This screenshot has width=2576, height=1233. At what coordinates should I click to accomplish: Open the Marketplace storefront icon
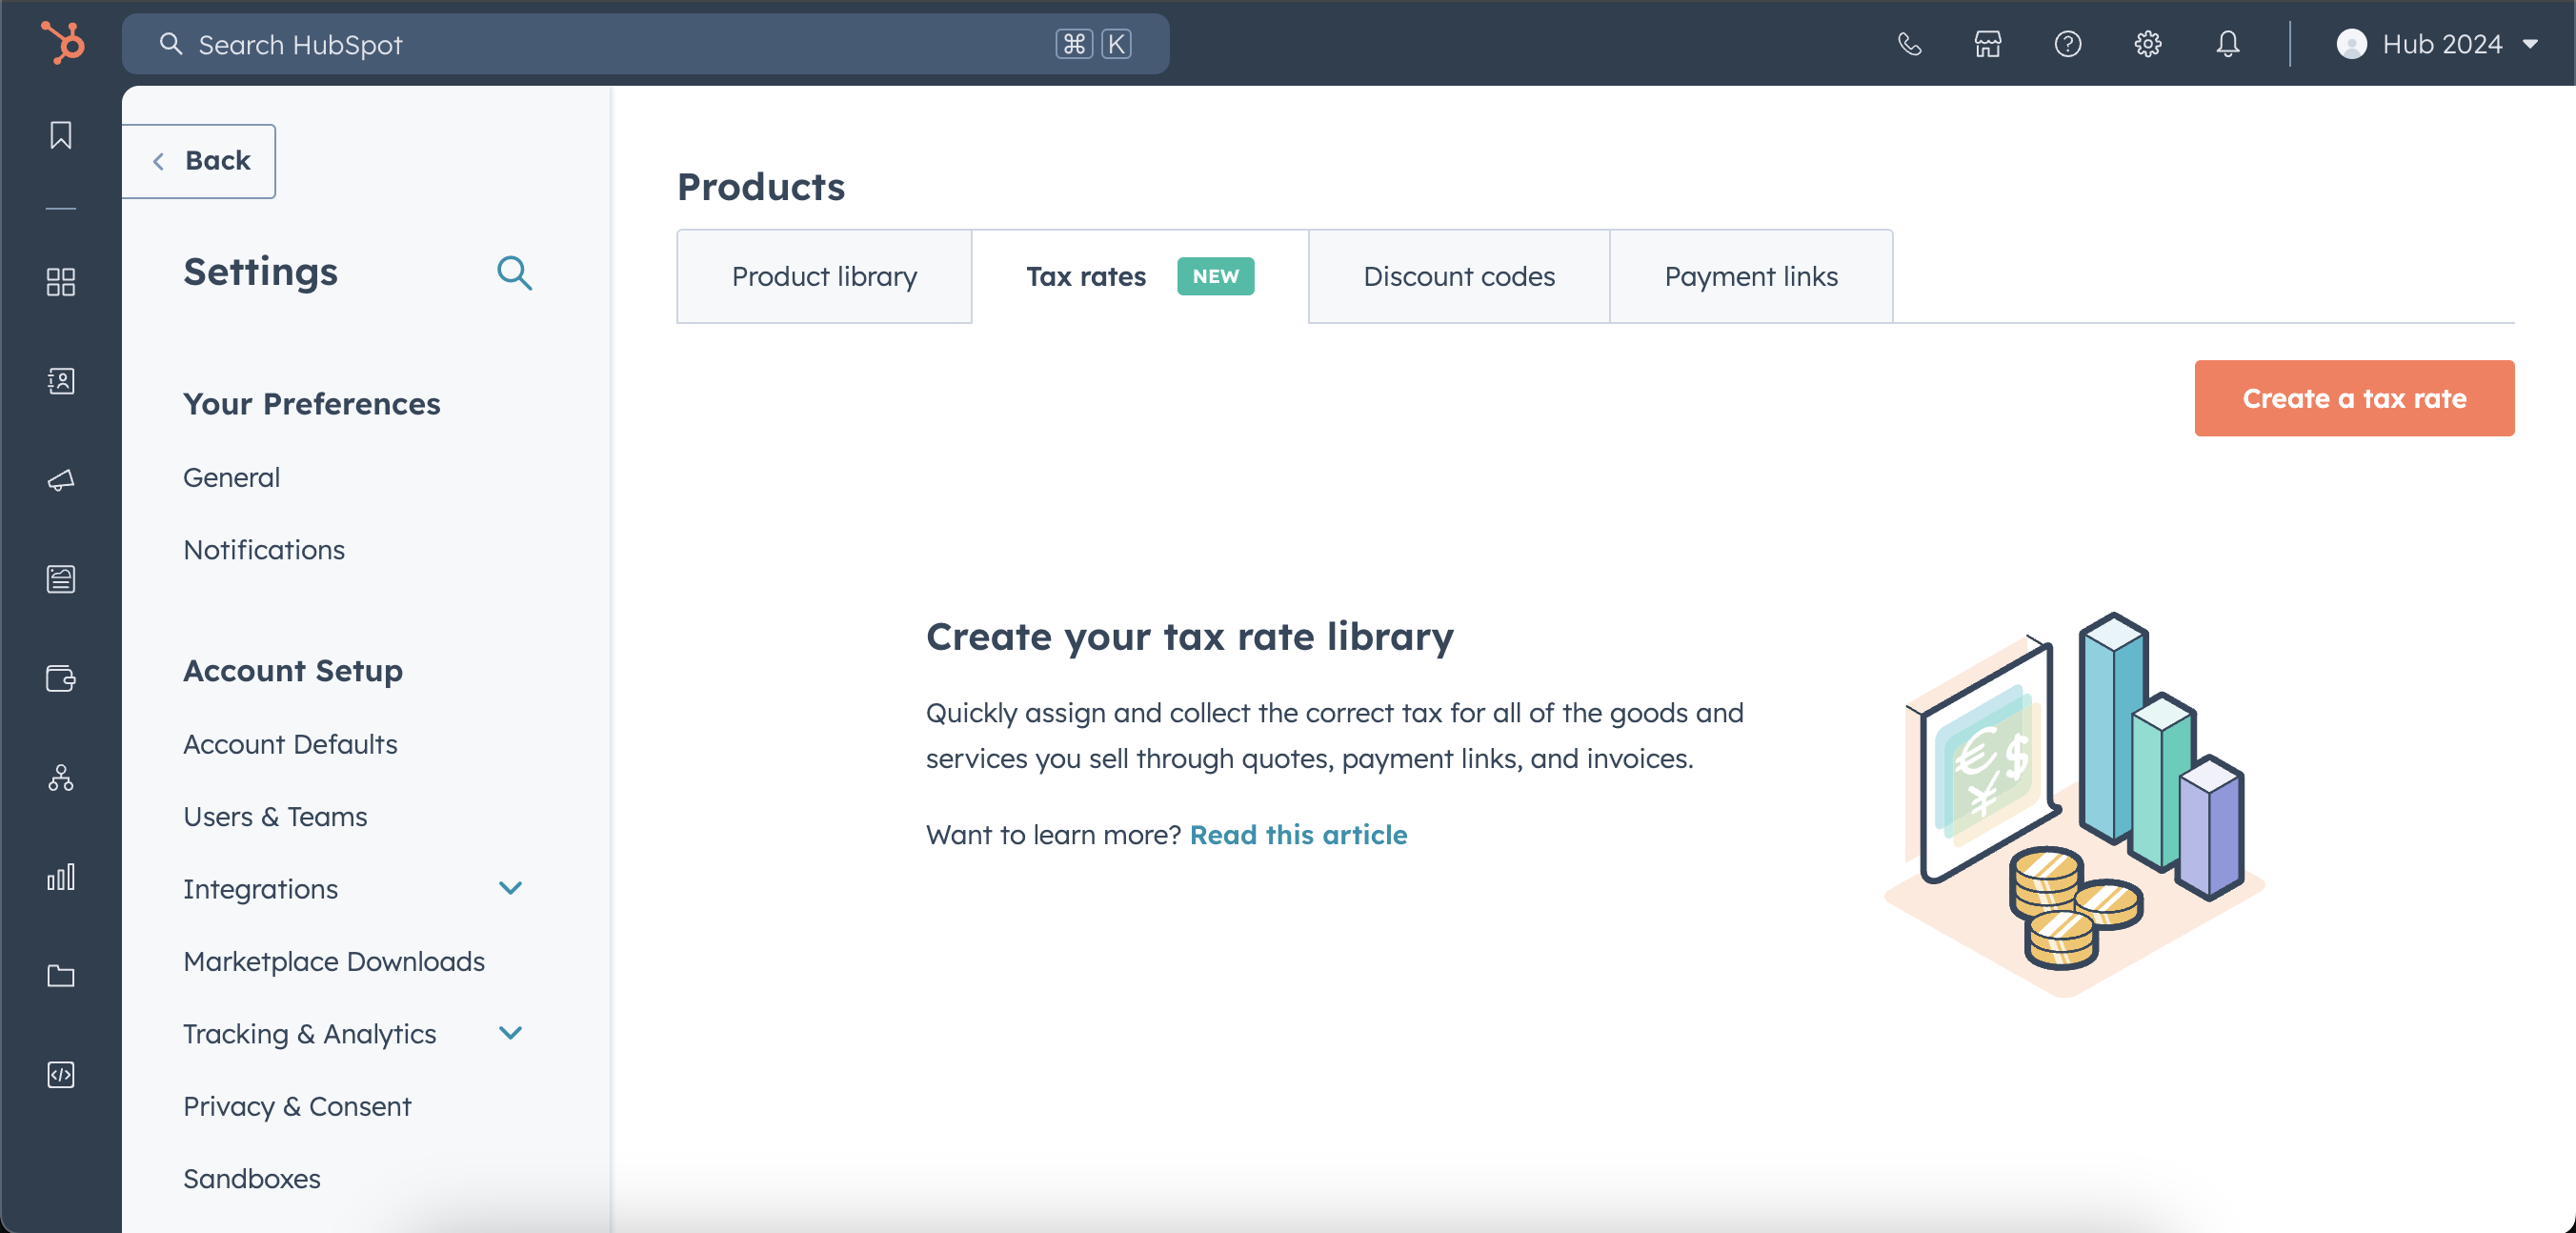1988,44
